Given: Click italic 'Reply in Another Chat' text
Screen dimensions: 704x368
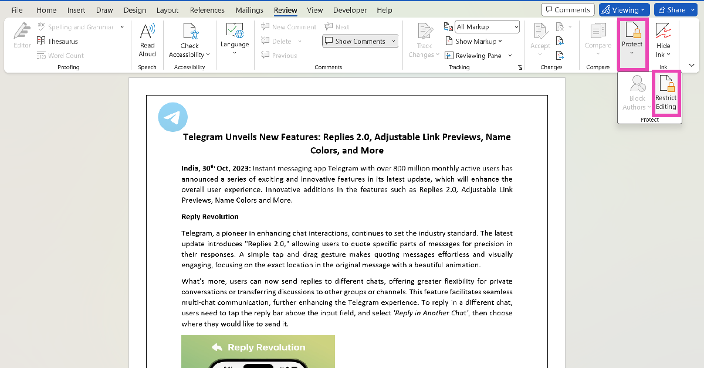Looking at the screenshot, I should tap(430, 313).
